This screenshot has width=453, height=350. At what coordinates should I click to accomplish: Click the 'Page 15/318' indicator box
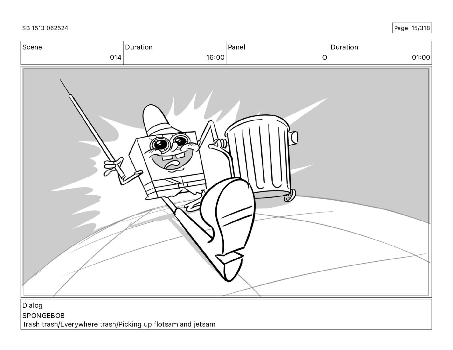tap(412, 28)
